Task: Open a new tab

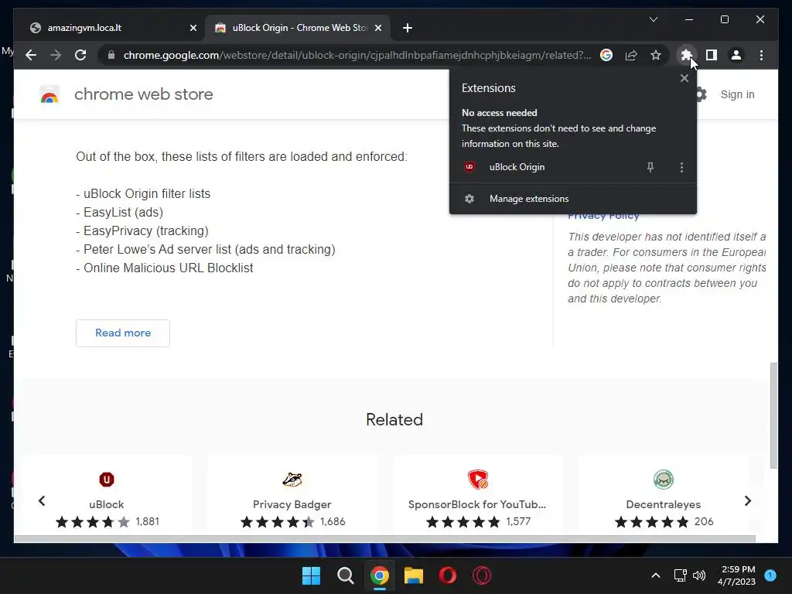Action: click(x=408, y=28)
